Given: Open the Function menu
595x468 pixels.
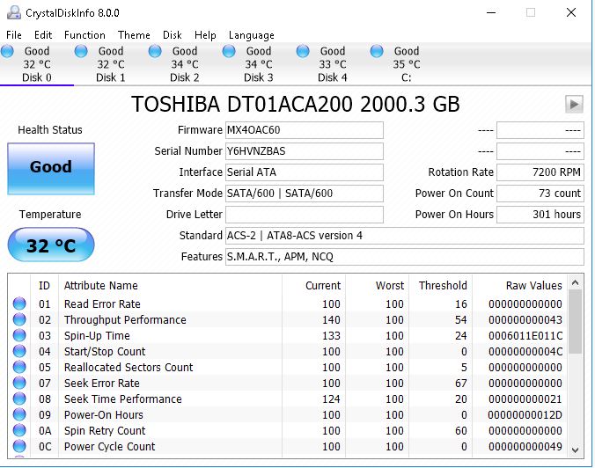Looking at the screenshot, I should click(84, 35).
